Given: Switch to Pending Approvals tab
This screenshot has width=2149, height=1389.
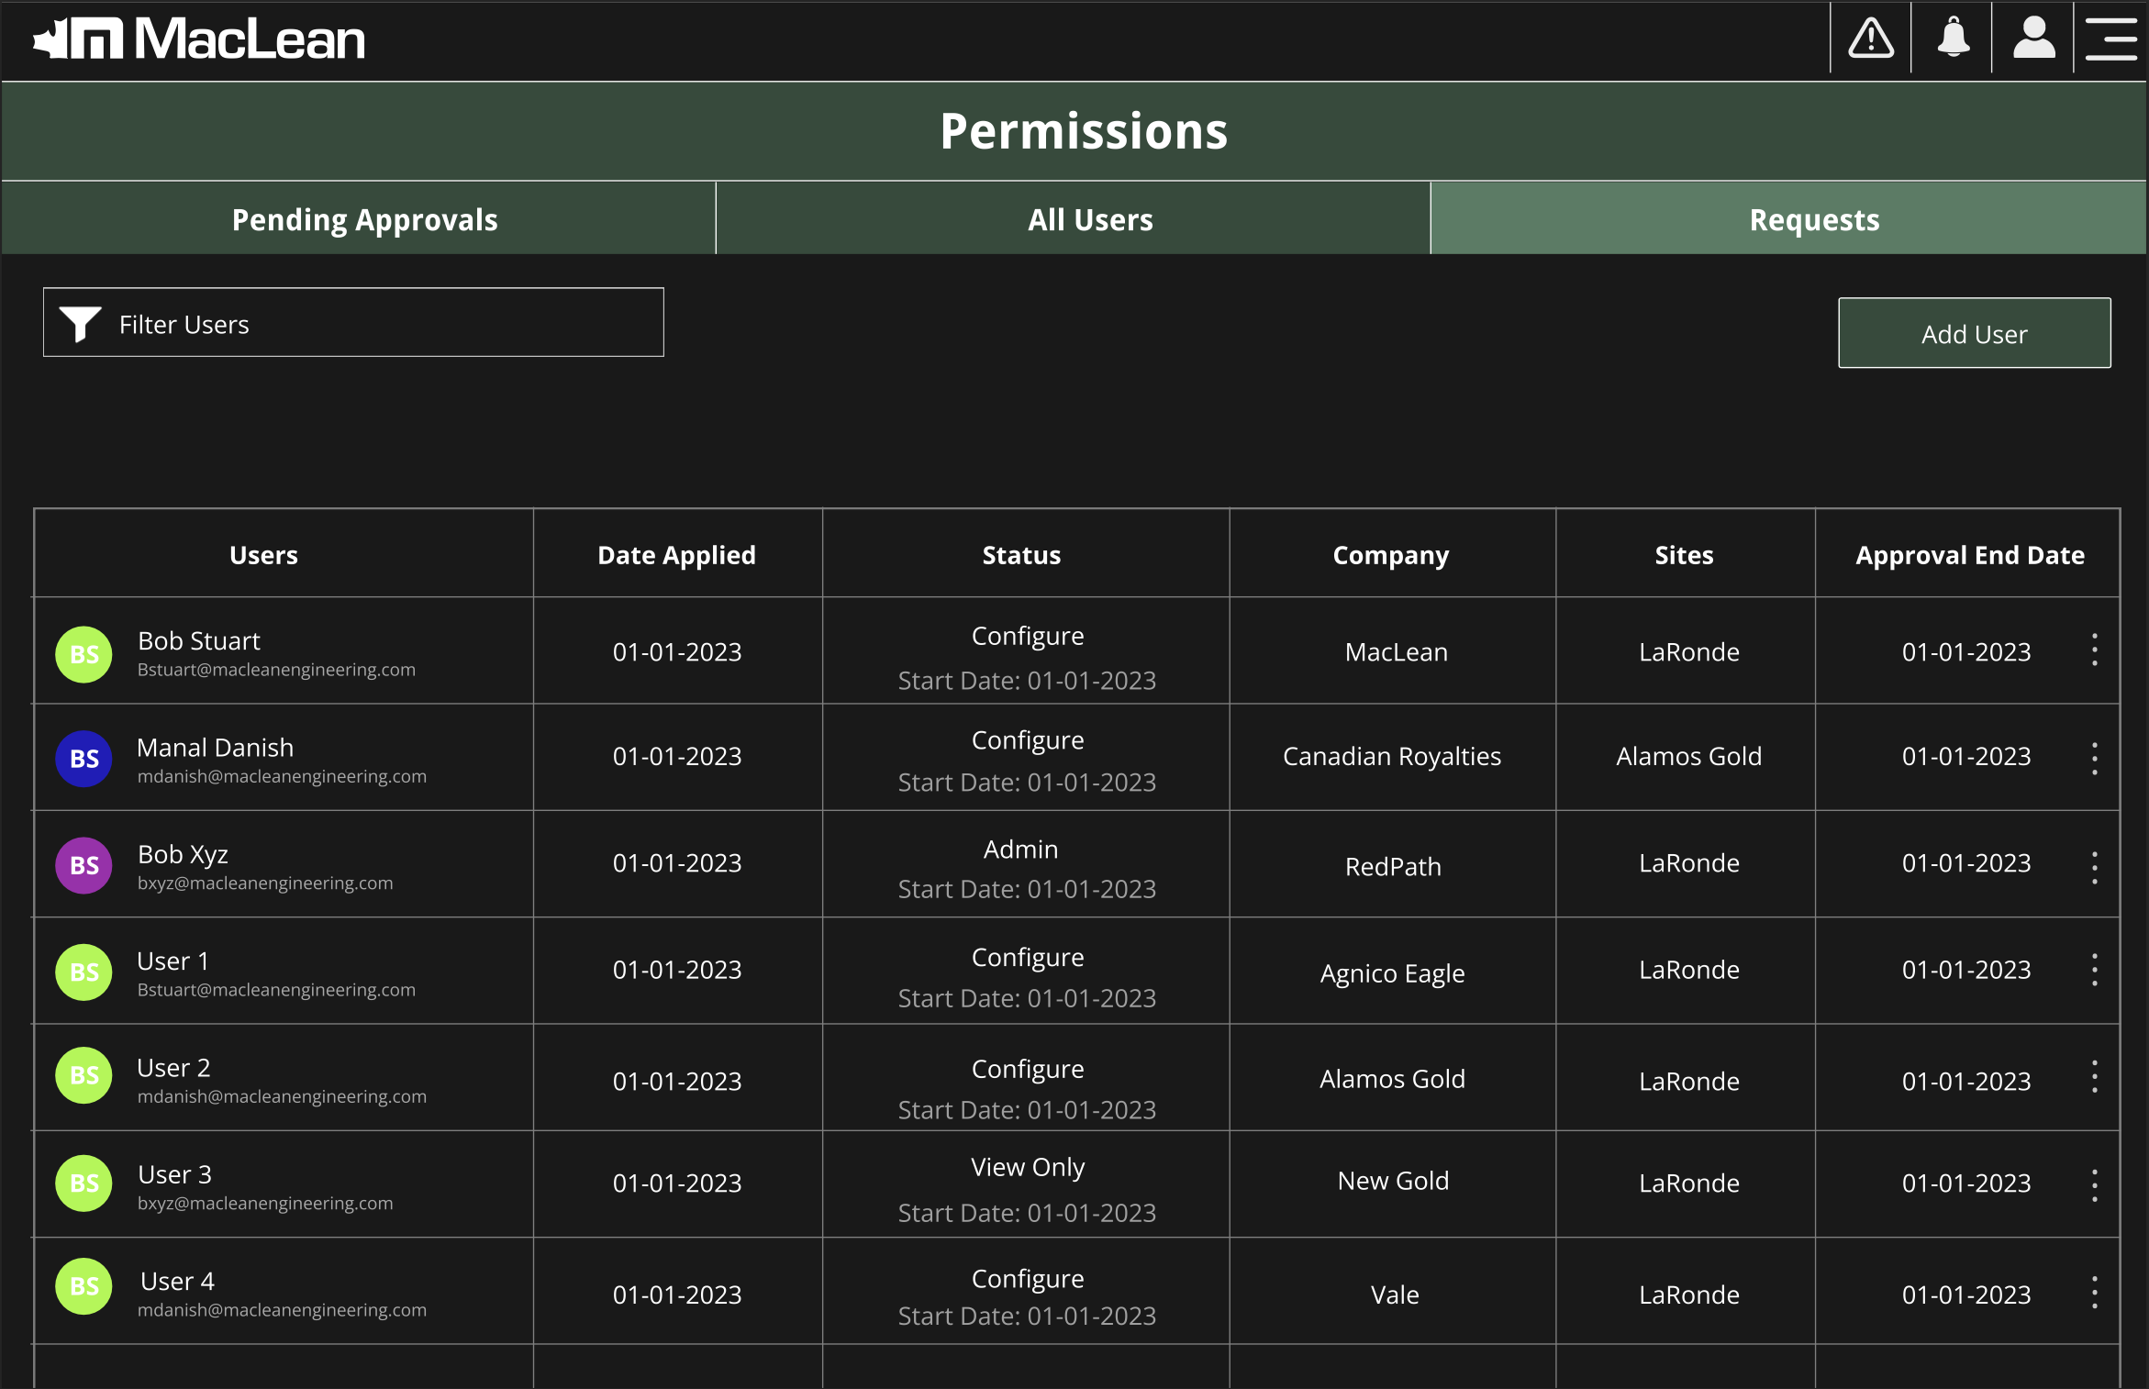Looking at the screenshot, I should point(364,219).
